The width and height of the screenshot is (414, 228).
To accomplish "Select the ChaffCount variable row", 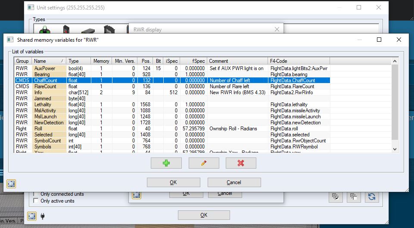I will pyautogui.click(x=172, y=80).
